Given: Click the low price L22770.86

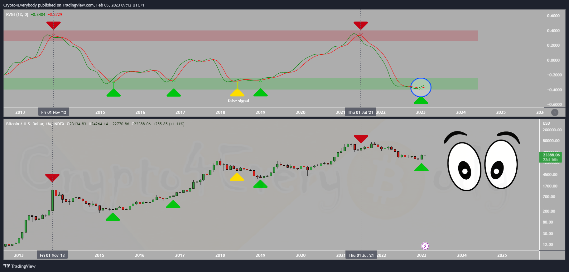Looking at the screenshot, I should pyautogui.click(x=120, y=124).
